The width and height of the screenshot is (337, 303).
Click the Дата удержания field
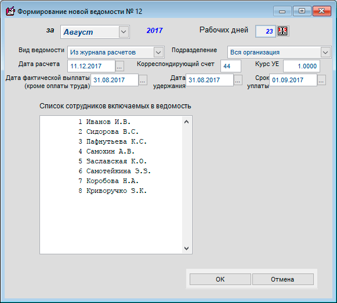click(209, 80)
